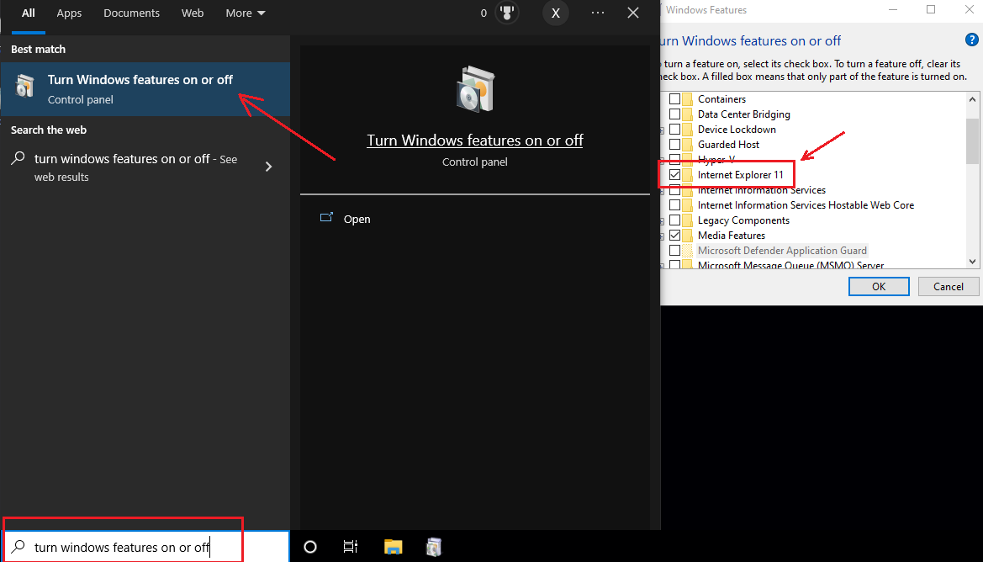
Task: Click the Windows Features app taskbar icon
Action: tap(434, 547)
